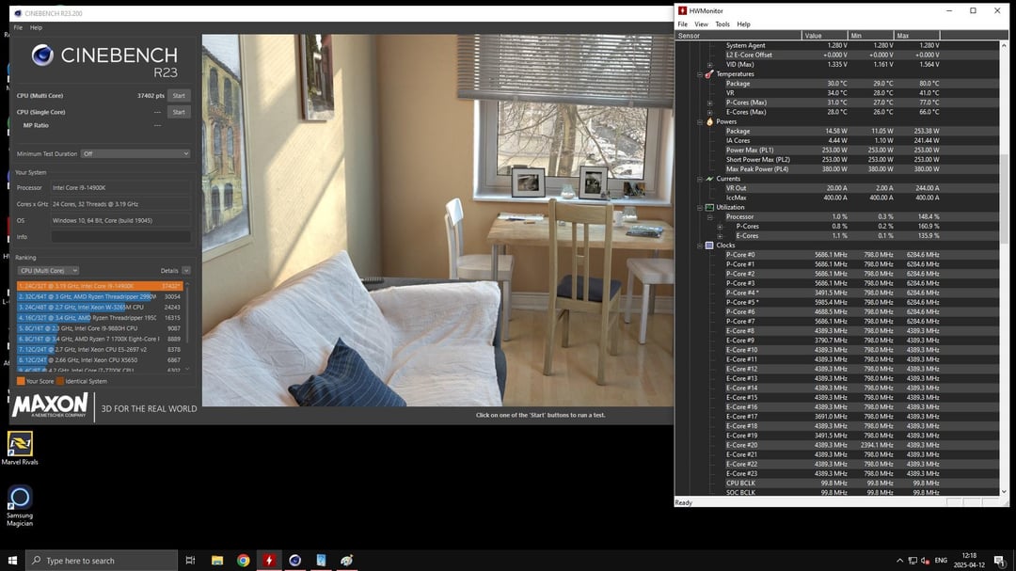Expand the ranking Details arrow

click(x=186, y=270)
